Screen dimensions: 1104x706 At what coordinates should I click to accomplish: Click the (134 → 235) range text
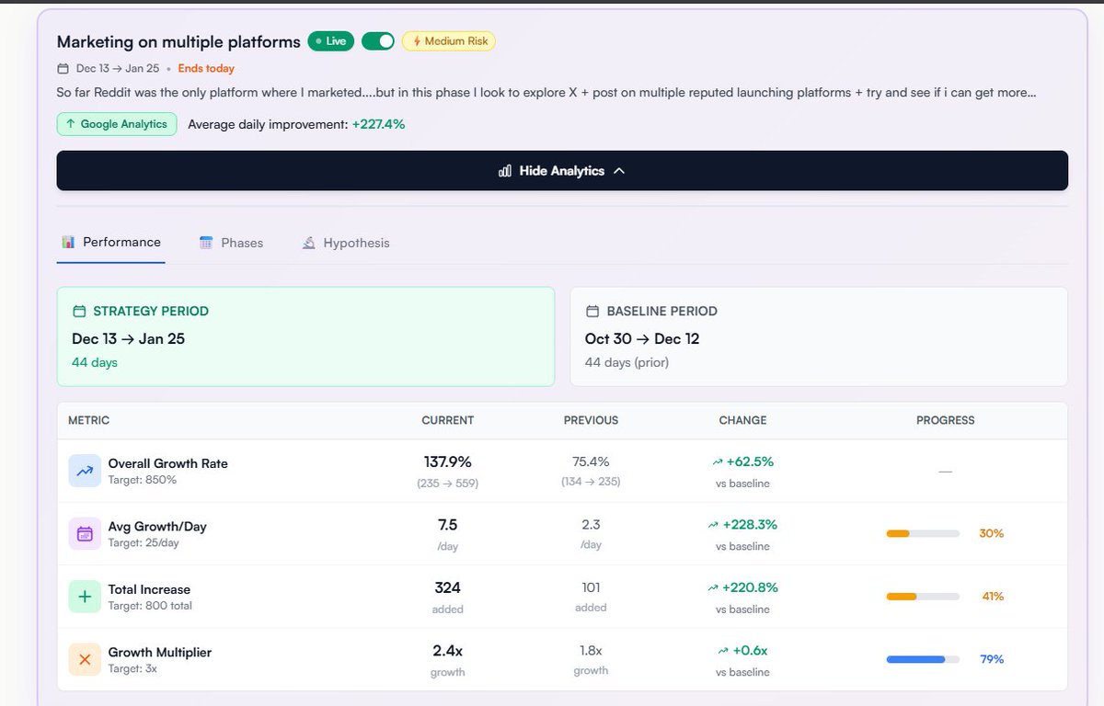591,482
